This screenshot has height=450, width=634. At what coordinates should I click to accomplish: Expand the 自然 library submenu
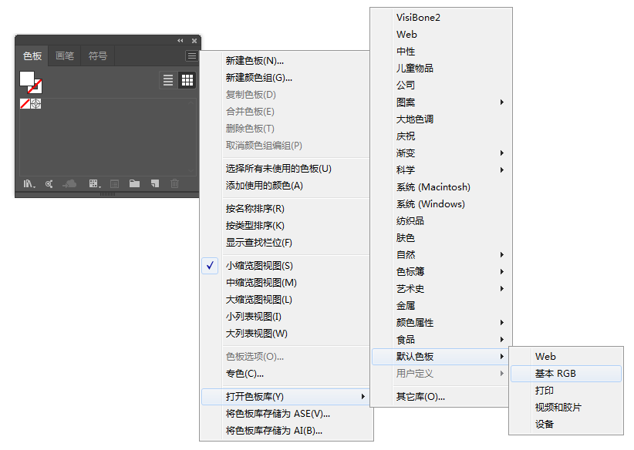(x=440, y=255)
